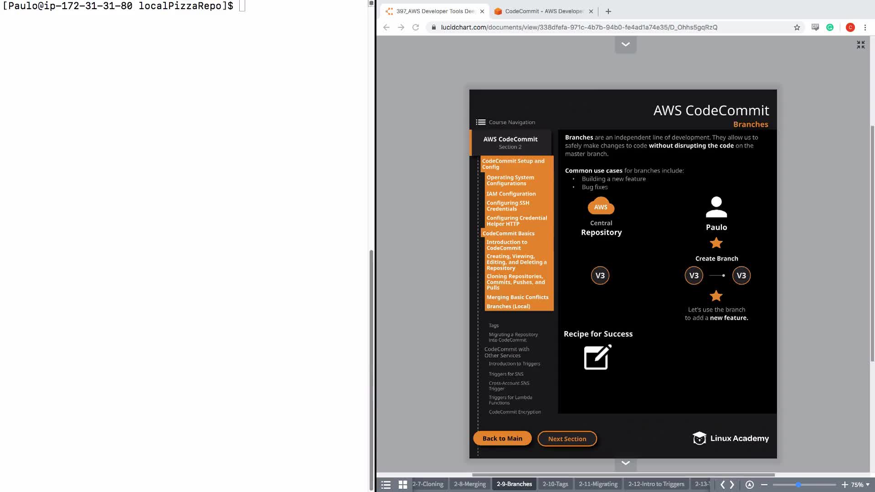875x492 pixels.
Task: Click the zoom in plus icon
Action: pos(844,485)
